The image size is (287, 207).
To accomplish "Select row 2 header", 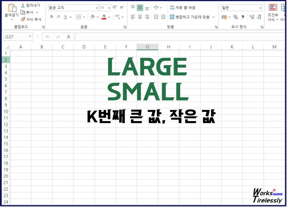I will [x=6, y=60].
